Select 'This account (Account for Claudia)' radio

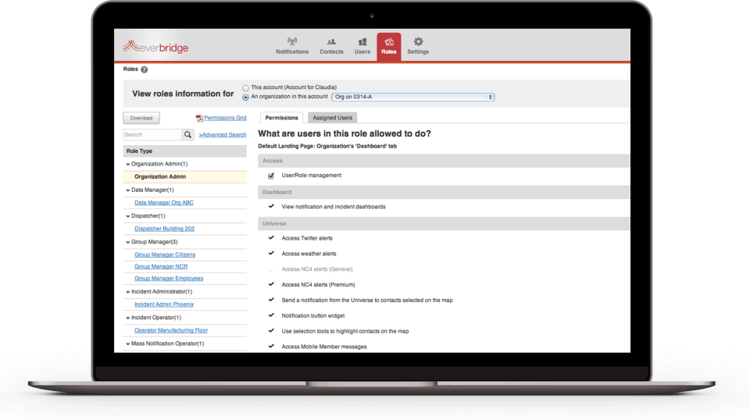(x=245, y=88)
